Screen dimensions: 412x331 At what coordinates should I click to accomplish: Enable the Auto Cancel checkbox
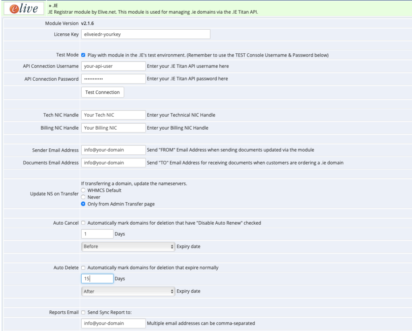(83, 223)
